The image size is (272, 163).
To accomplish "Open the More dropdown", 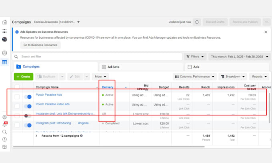I will (x=100, y=77).
